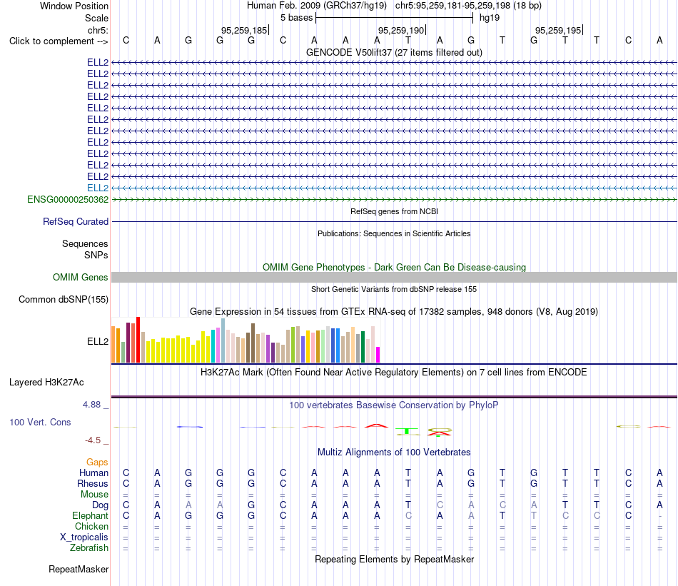Select the Rhesus alignment row label
Viewport: 678px width, 586px height.
[x=93, y=483]
